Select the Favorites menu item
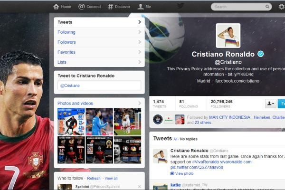 tap(99, 52)
